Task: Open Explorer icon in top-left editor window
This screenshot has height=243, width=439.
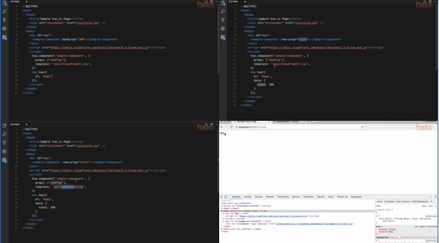Action: (x=4, y=3)
